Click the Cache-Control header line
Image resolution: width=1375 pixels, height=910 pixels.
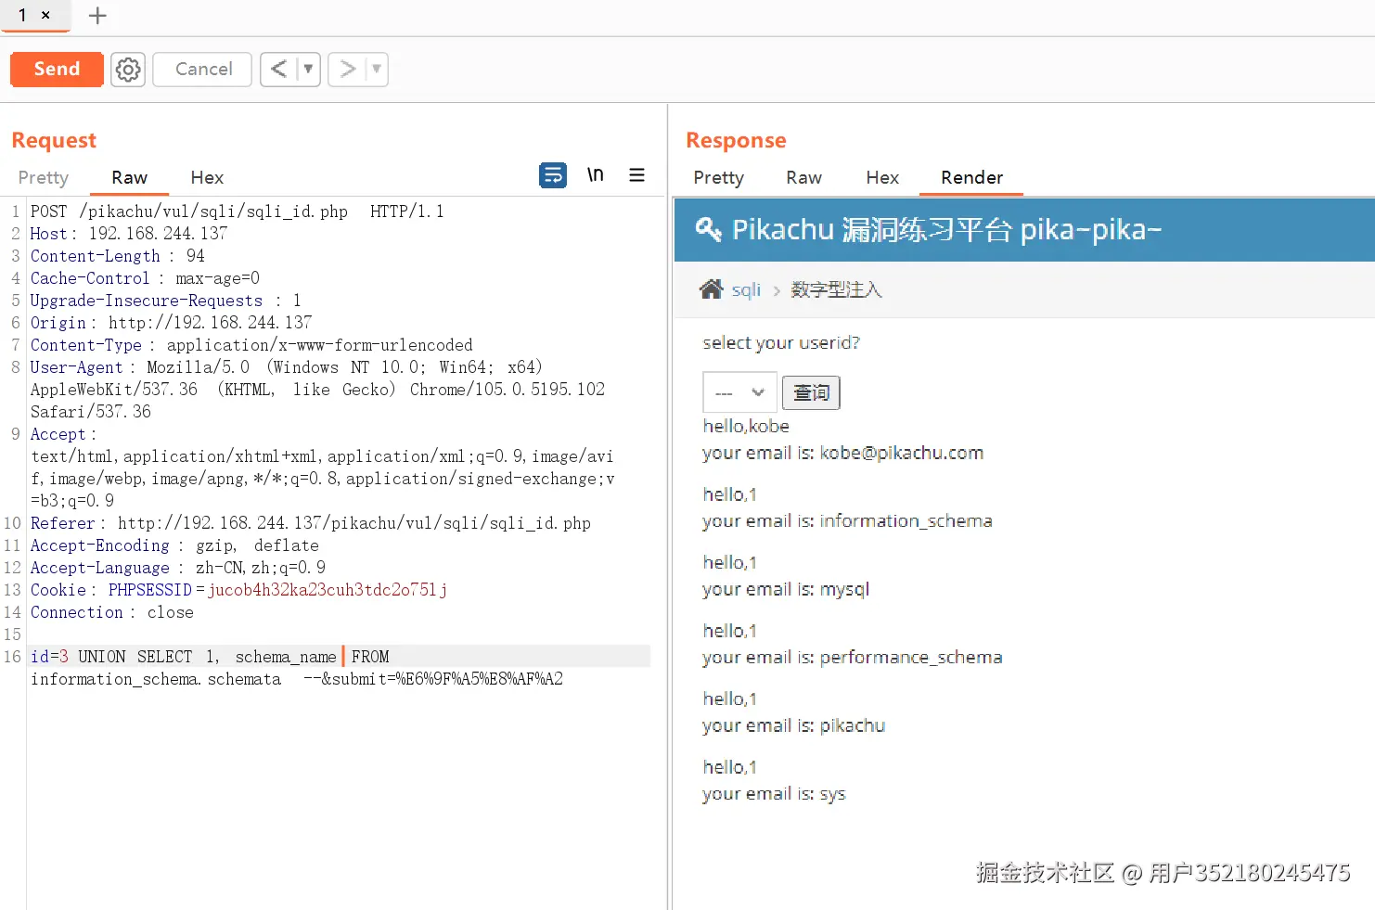pyautogui.click(x=146, y=278)
